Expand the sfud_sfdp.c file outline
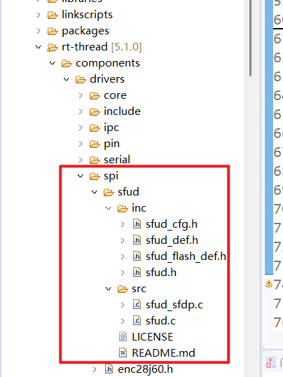 tap(123, 305)
